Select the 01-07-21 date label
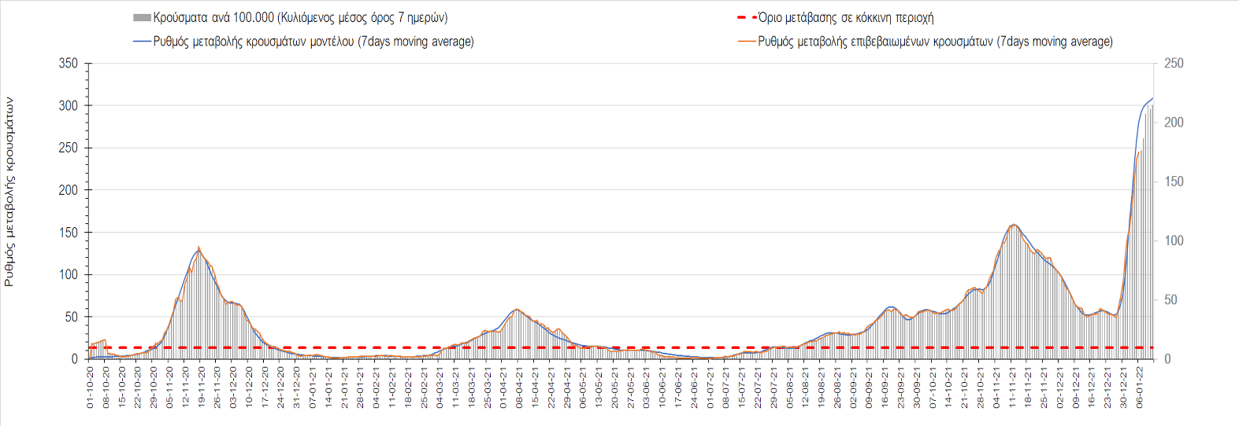Screen dimensions: 1239x426 pos(710,387)
